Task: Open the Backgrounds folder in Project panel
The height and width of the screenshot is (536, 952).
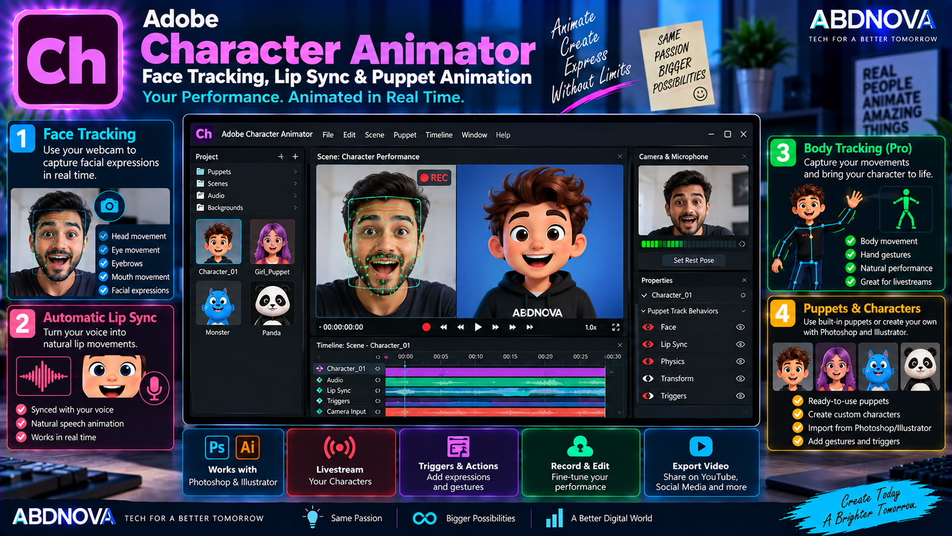Action: [x=225, y=208]
